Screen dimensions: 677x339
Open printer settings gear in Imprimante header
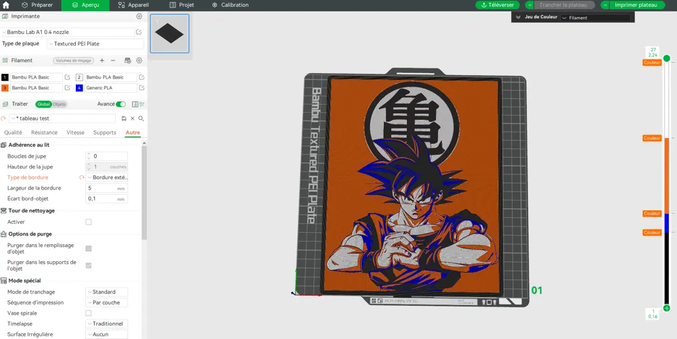[139, 16]
